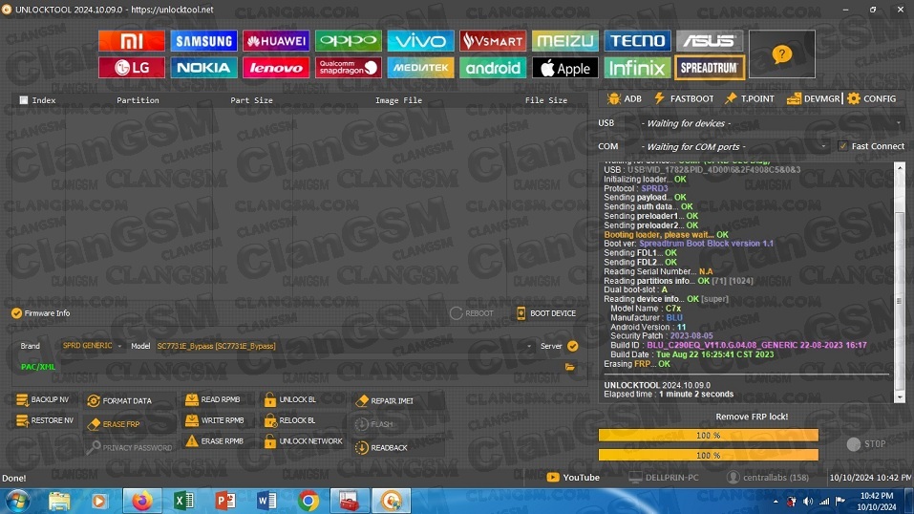Switch to the FASTBOOT tab

click(x=684, y=98)
